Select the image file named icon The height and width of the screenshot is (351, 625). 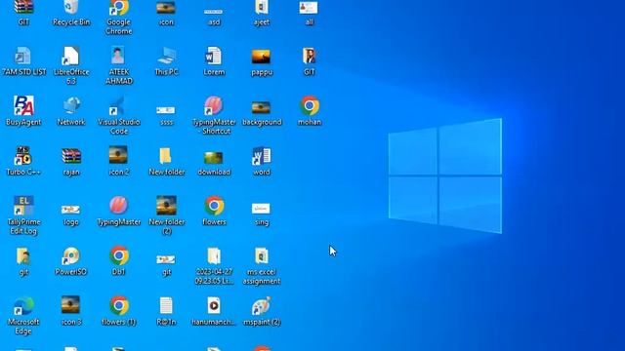(166, 13)
